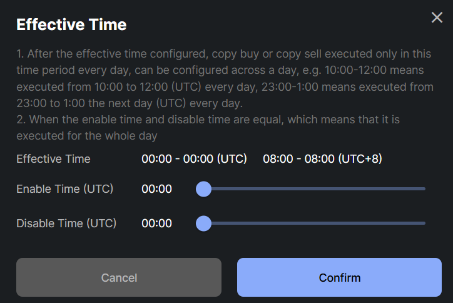Click the Enable Time 00:00 value
This screenshot has height=303, width=453.
coord(156,188)
